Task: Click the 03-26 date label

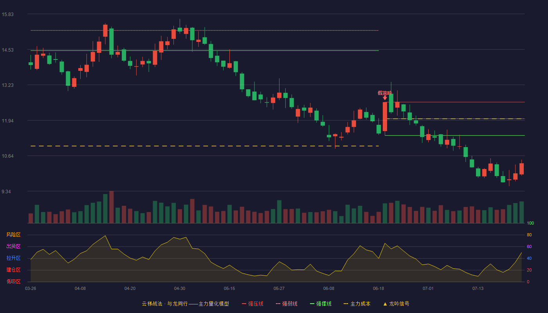Action: coord(31,288)
